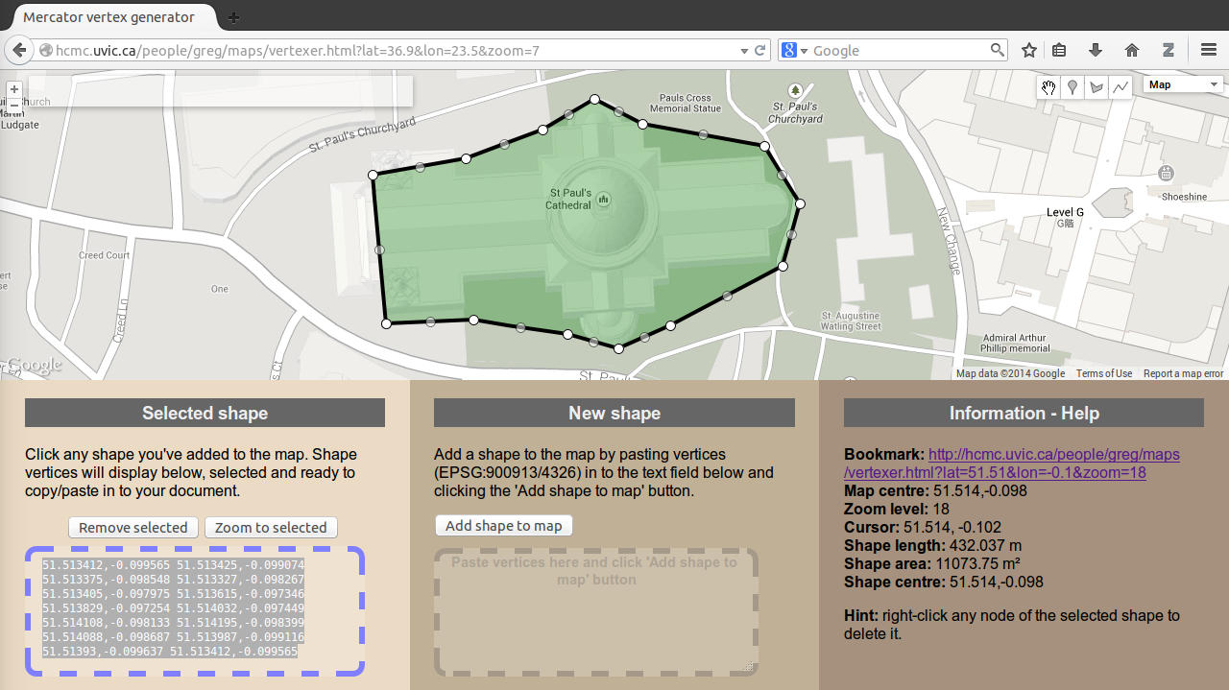Select the Mercator vertex generator tab
1229x690 pixels.
pyautogui.click(x=108, y=17)
